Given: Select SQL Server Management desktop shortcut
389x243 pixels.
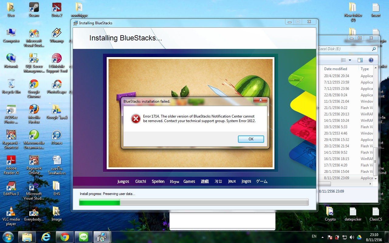Looking at the screenshot, I should 34,63.
